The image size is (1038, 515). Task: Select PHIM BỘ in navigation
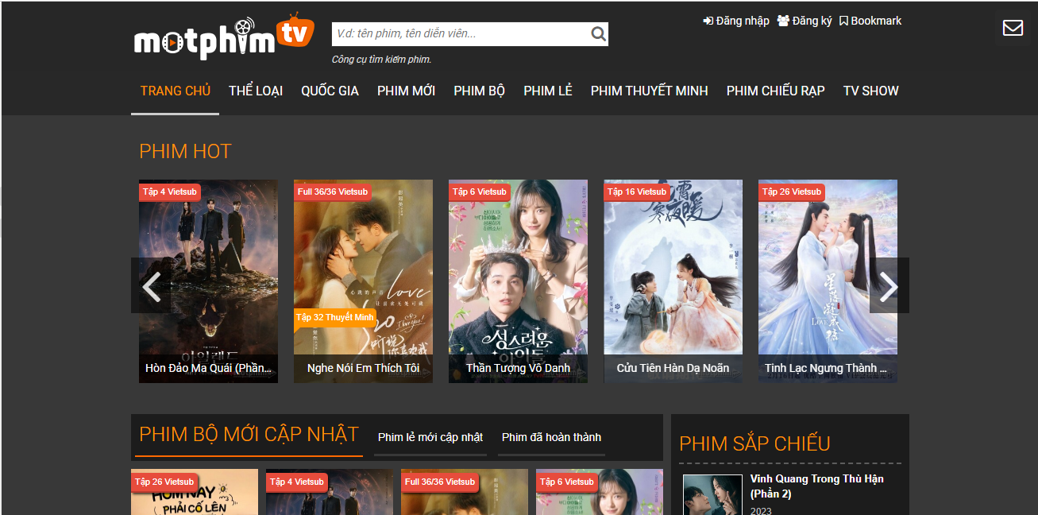479,91
